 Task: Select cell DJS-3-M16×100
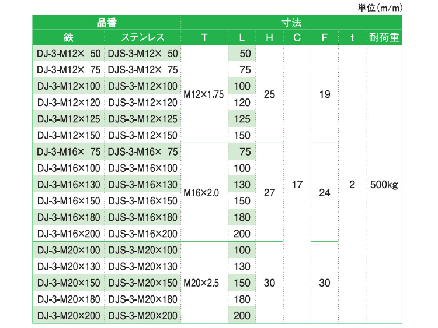coord(142,168)
